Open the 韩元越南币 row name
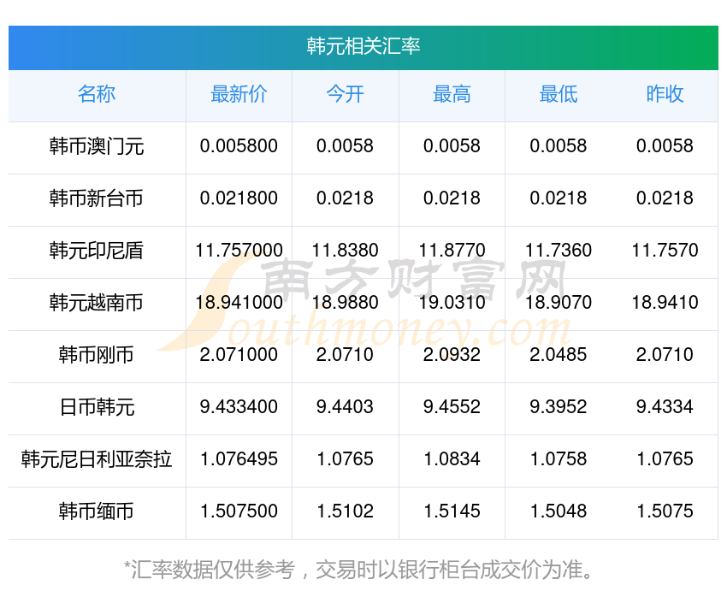The width and height of the screenshot is (727, 597). (x=97, y=303)
